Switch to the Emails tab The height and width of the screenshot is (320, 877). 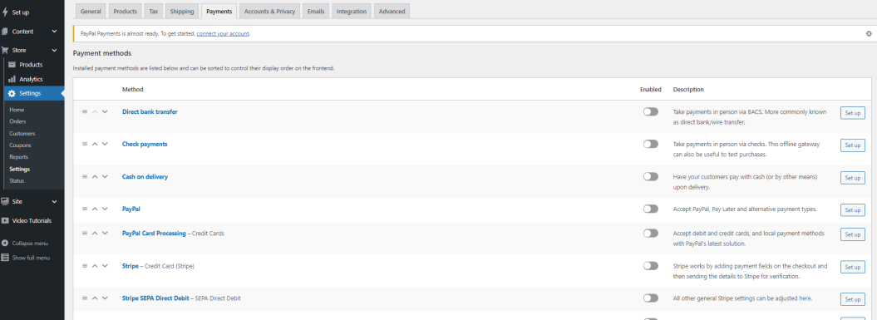click(x=316, y=11)
